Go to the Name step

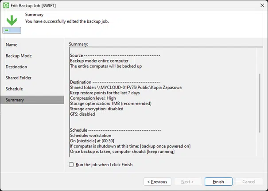[x=12, y=45]
